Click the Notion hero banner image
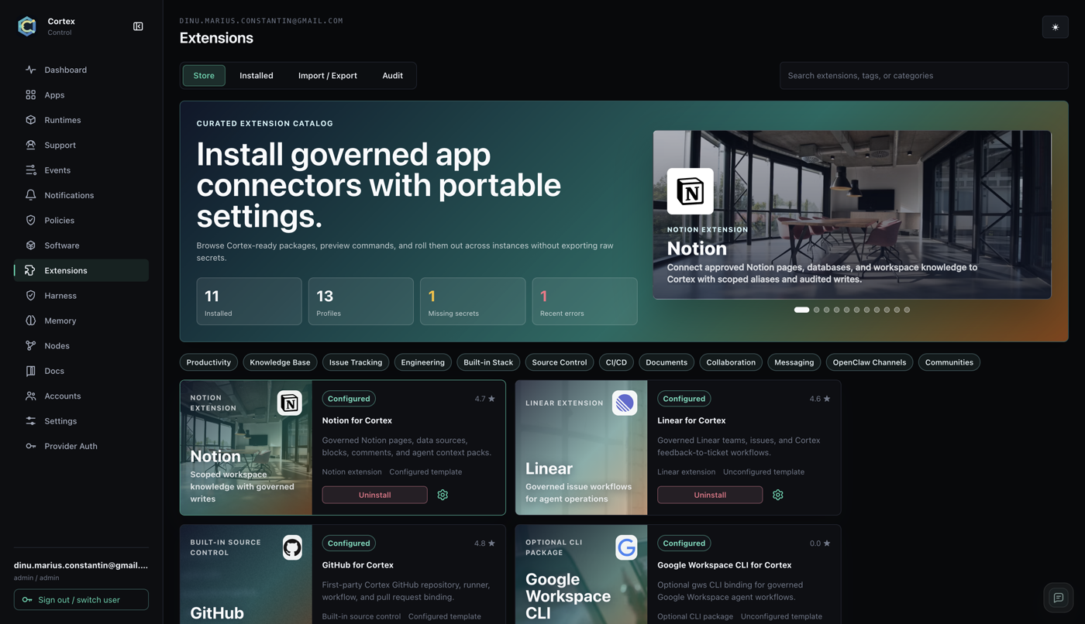Screen dimensions: 1085x624 click(x=852, y=214)
